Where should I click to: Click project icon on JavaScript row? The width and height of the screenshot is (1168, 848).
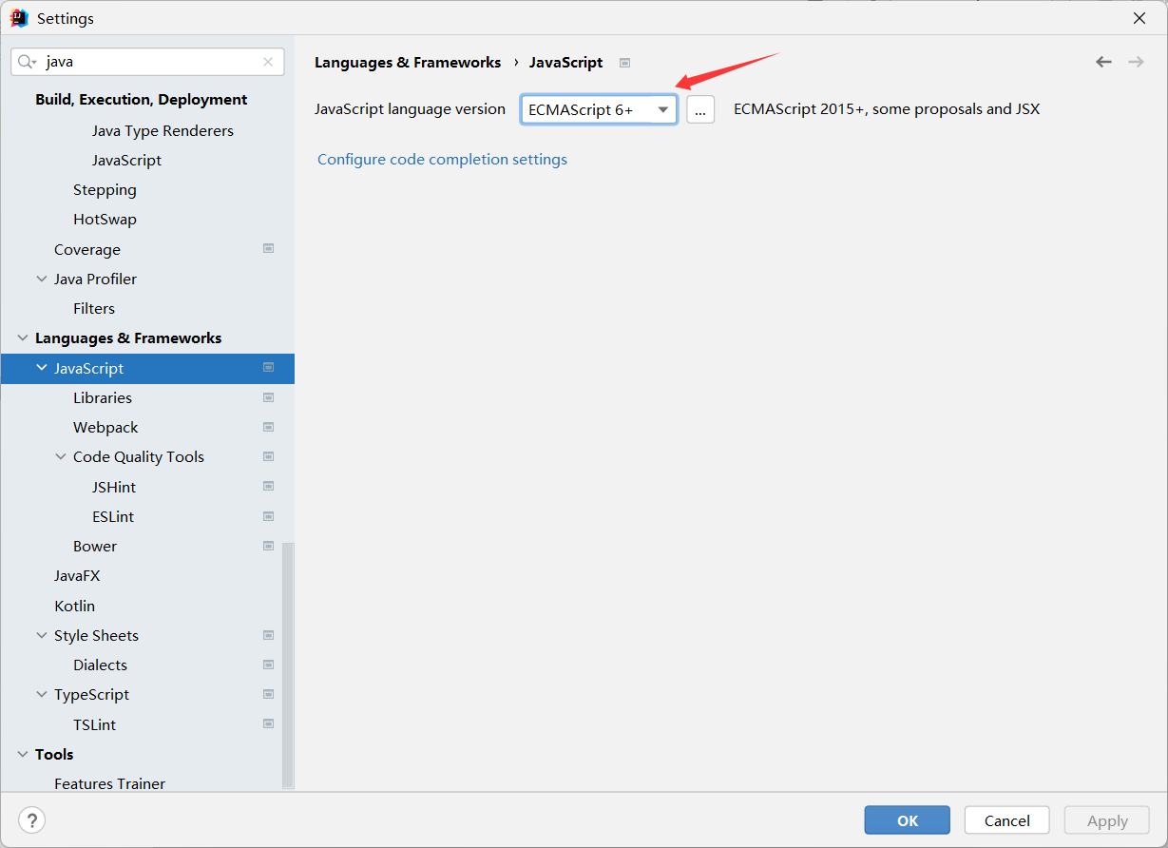click(268, 368)
